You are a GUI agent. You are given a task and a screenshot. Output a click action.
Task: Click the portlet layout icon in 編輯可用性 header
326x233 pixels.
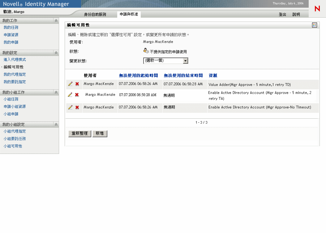(x=315, y=25)
